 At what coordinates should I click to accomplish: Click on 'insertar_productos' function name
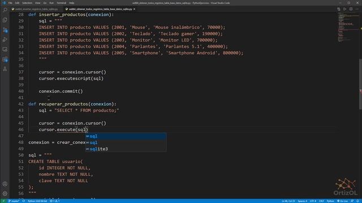pos(62,15)
